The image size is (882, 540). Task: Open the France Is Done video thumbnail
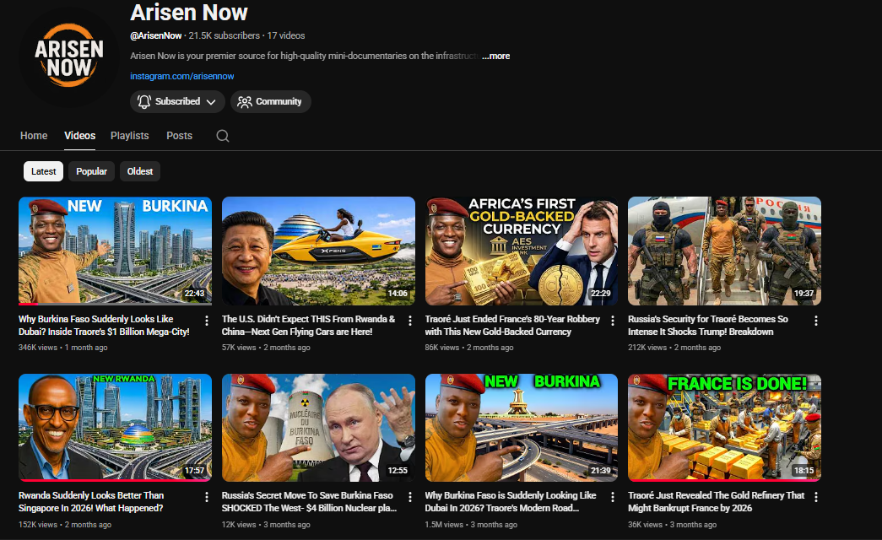pos(724,427)
